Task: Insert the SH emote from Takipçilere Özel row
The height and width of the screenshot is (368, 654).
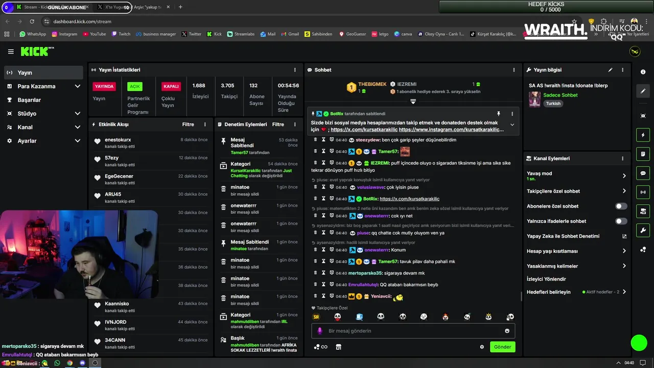Action: (316, 317)
